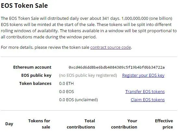Image resolution: width=178 pixels, height=135 pixels.
Task: Select the Ethereum account address text
Action: point(117,67)
